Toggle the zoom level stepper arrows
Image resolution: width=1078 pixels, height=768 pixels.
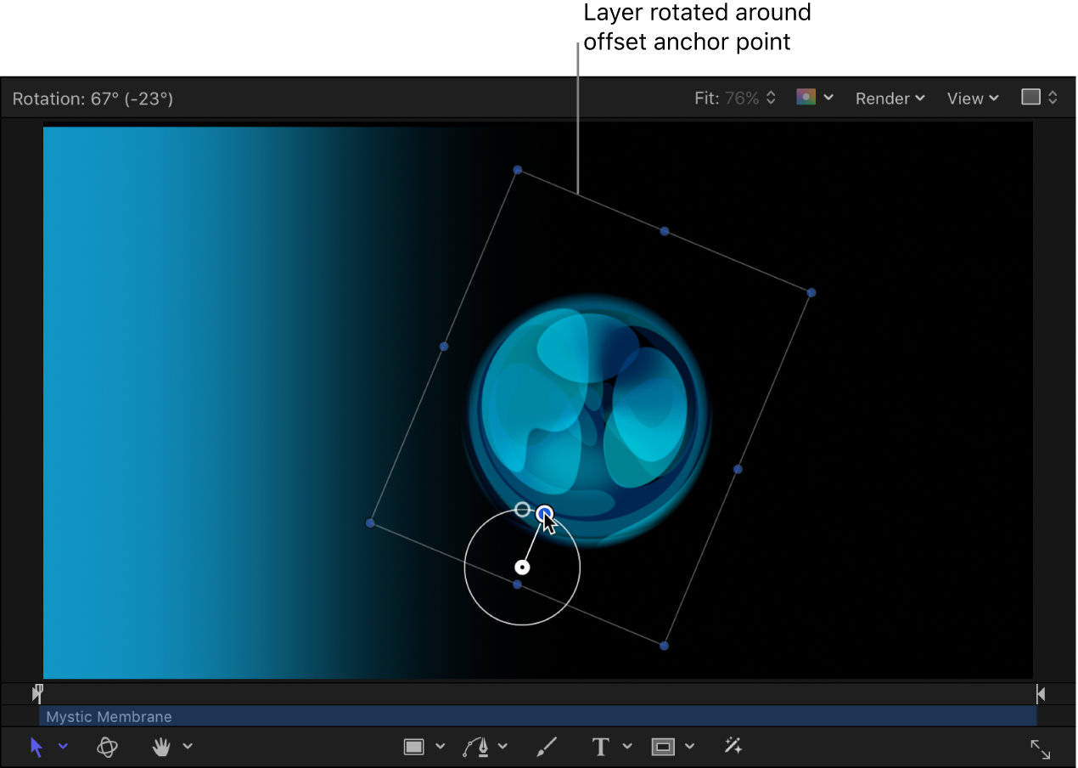click(x=771, y=98)
